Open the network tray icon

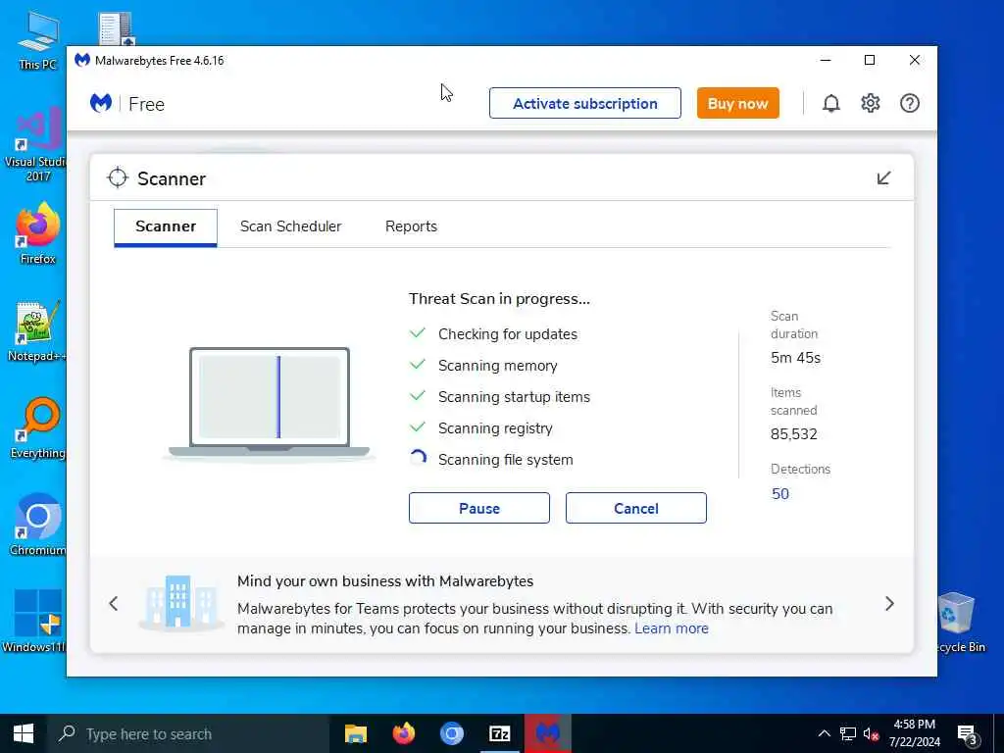tap(848, 733)
